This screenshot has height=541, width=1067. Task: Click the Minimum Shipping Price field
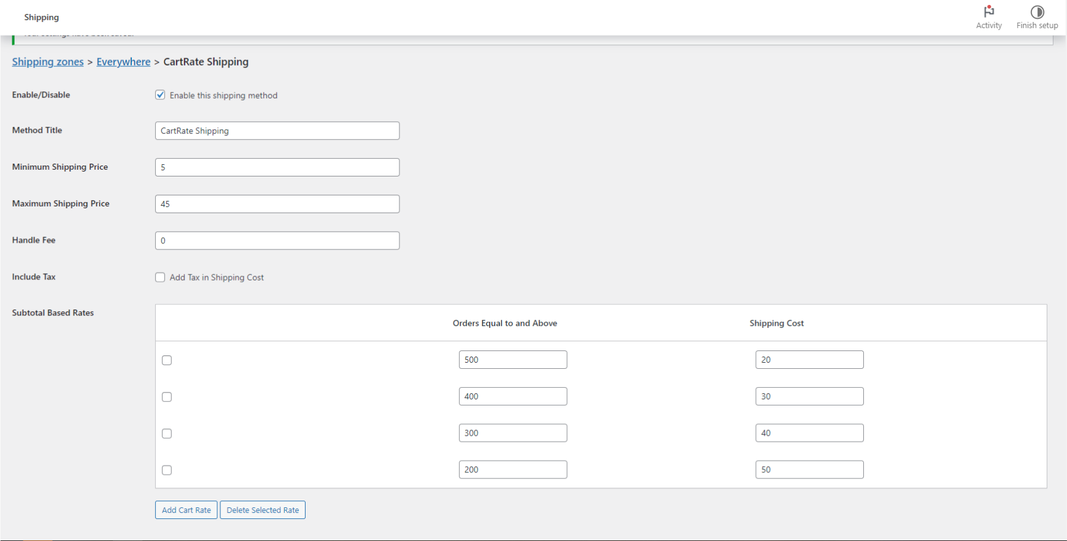coord(277,167)
